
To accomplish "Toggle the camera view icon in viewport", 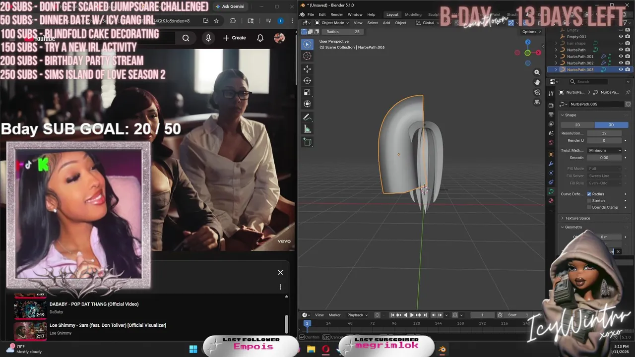I will point(537,92).
